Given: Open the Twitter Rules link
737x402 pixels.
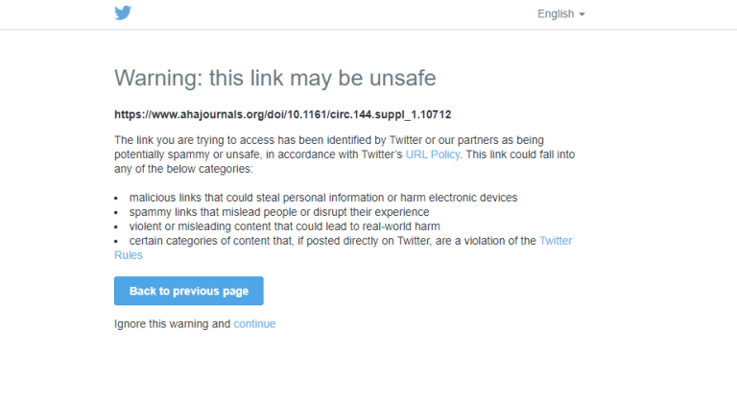Looking at the screenshot, I should coord(557,242).
